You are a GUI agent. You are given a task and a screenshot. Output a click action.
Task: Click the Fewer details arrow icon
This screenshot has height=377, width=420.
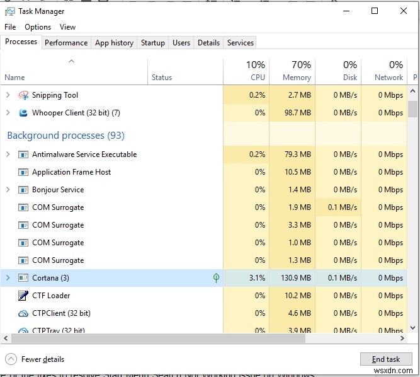pos(11,359)
